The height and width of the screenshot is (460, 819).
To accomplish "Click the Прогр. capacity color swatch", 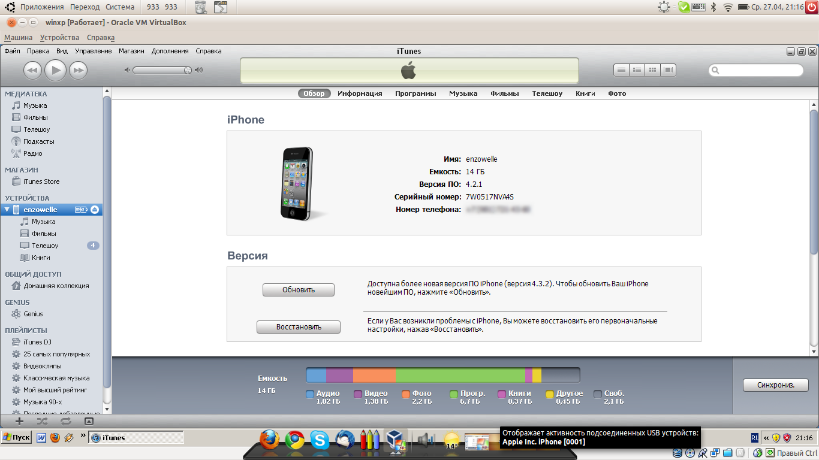I will point(454,394).
